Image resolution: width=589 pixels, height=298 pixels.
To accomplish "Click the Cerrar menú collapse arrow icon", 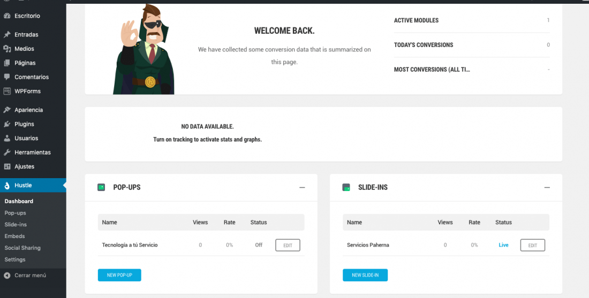I will pyautogui.click(x=7, y=276).
